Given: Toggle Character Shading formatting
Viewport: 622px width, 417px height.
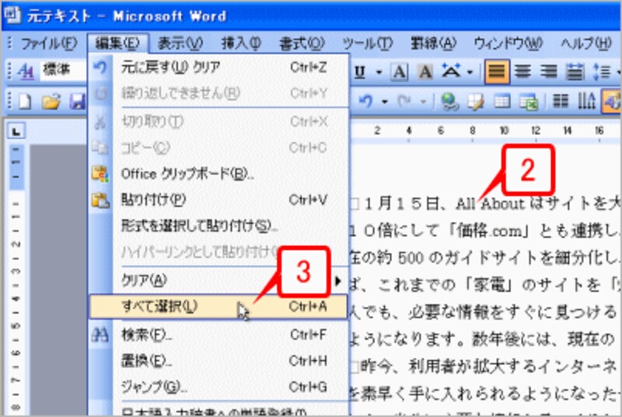Looking at the screenshot, I should (425, 72).
